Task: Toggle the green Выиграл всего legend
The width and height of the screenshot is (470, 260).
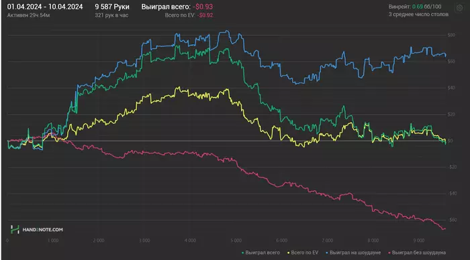Action: (261, 253)
